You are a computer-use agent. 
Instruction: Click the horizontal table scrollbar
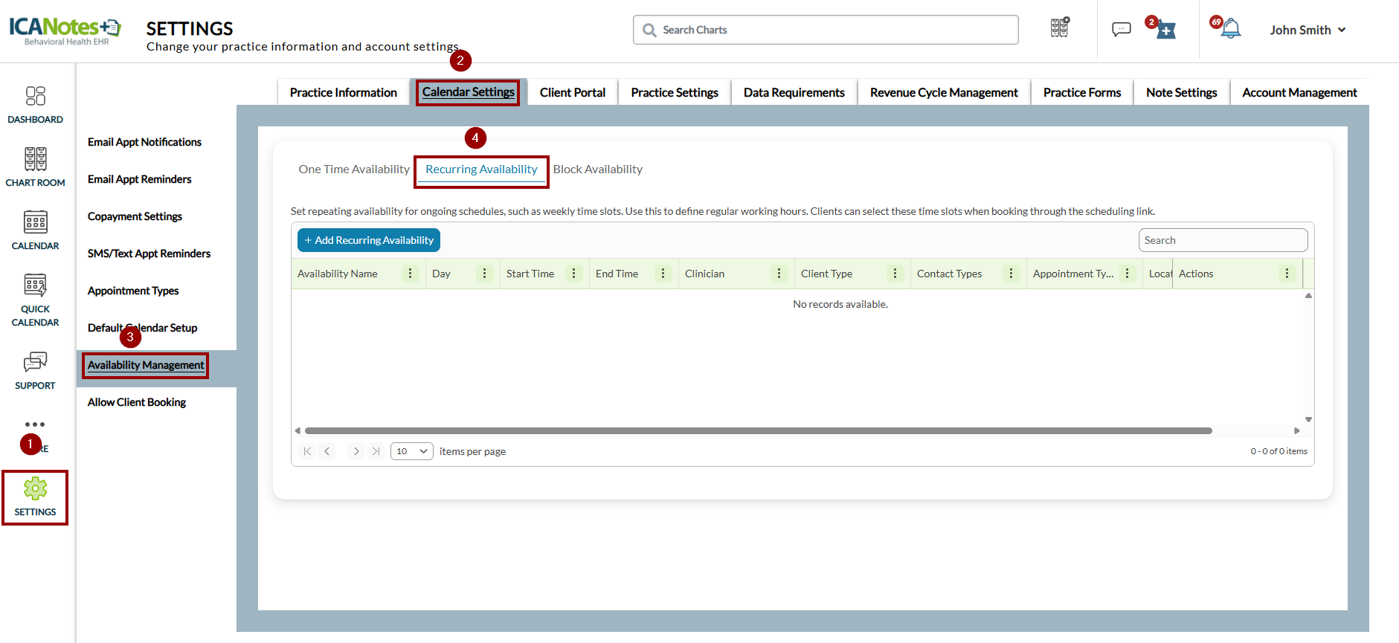point(758,430)
